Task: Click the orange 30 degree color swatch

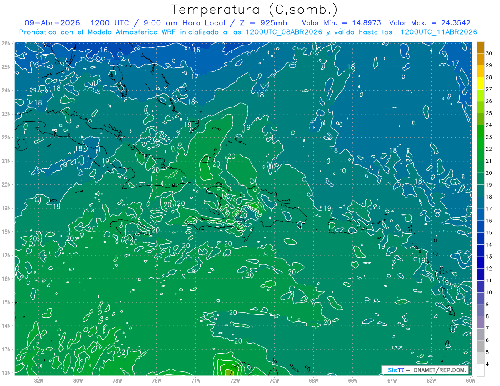Action: (480, 47)
